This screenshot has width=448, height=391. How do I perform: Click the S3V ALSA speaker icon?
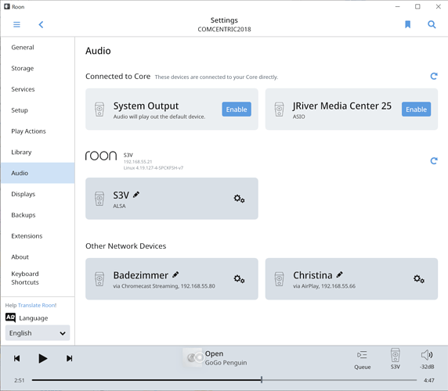pyautogui.click(x=99, y=199)
